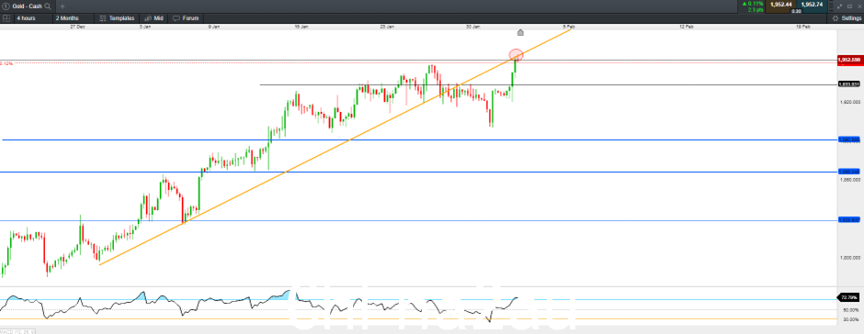This screenshot has height=334, width=864.
Task: Click the search magnifier beside Gold - Cash
Action: point(48,6)
